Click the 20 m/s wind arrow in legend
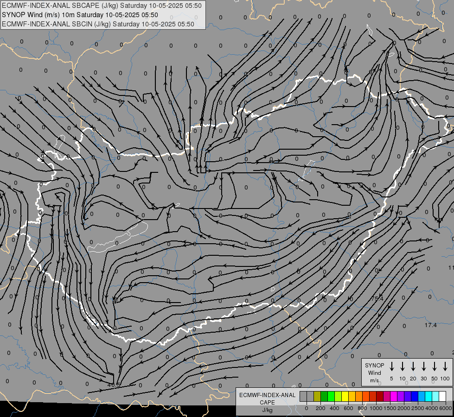 click(413, 366)
